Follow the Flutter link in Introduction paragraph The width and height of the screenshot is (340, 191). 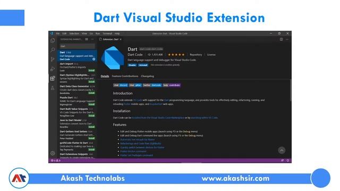[x=127, y=104]
